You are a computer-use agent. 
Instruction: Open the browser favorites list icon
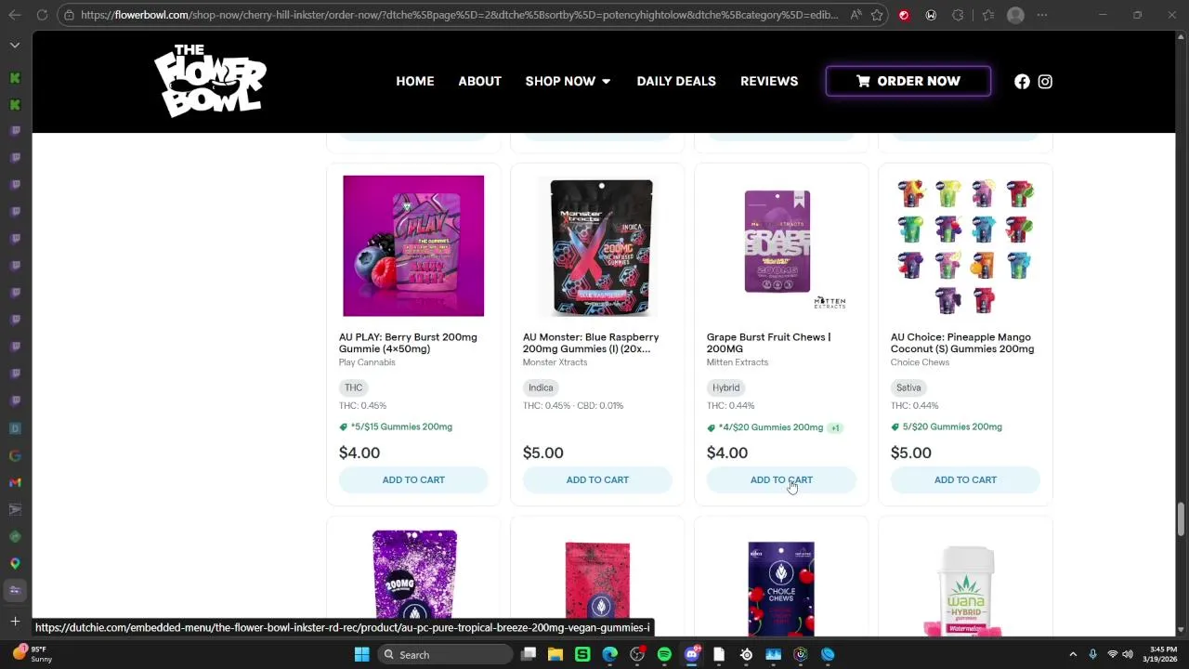point(987,15)
